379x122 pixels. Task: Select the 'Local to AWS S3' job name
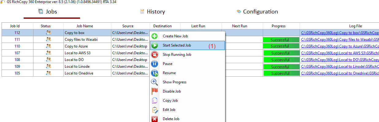point(78,53)
